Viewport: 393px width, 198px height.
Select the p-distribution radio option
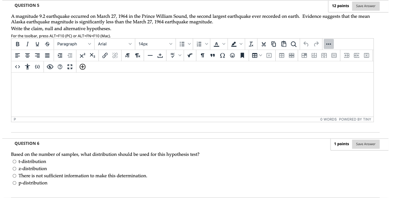[14, 183]
